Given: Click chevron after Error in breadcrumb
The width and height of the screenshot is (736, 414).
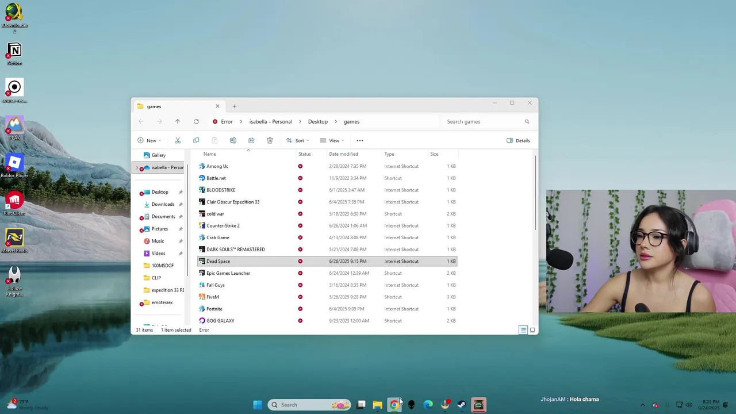Looking at the screenshot, I should [241, 121].
